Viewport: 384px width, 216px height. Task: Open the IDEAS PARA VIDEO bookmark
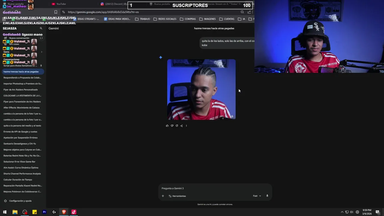pyautogui.click(x=117, y=19)
